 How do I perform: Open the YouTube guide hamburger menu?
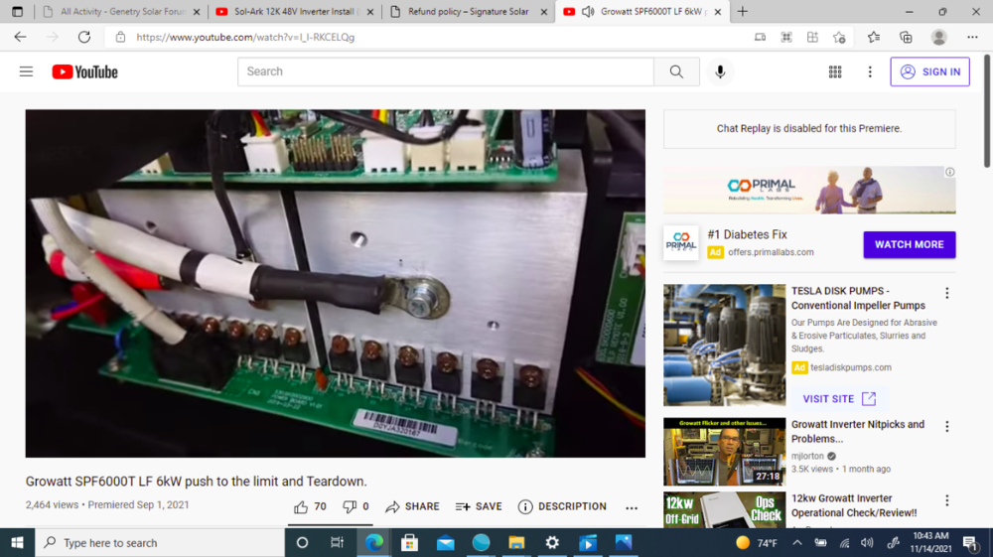26,71
